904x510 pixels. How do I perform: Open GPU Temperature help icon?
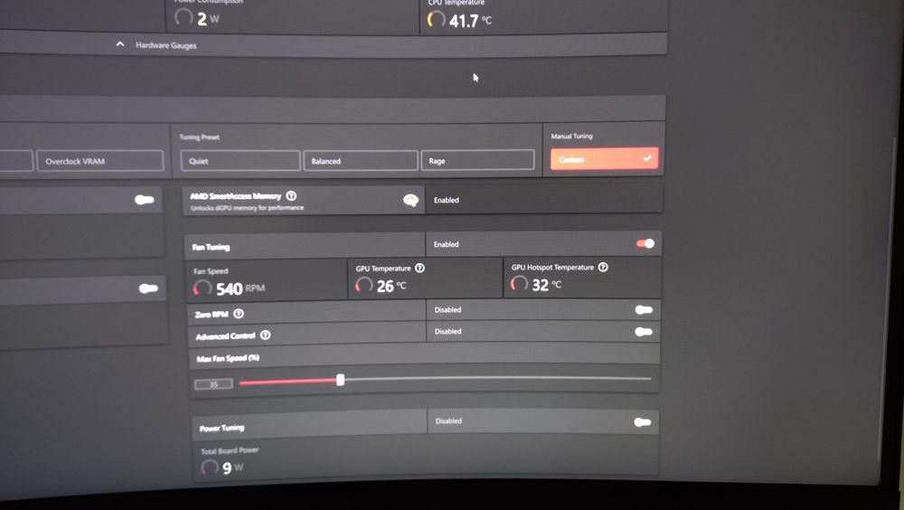point(419,268)
